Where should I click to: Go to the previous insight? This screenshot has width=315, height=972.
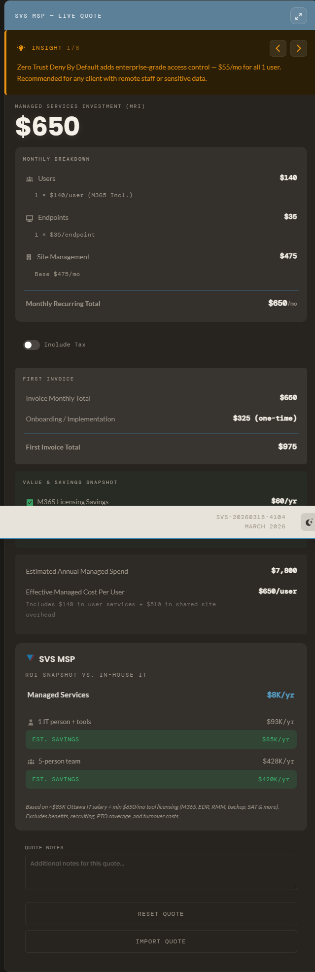pos(278,48)
